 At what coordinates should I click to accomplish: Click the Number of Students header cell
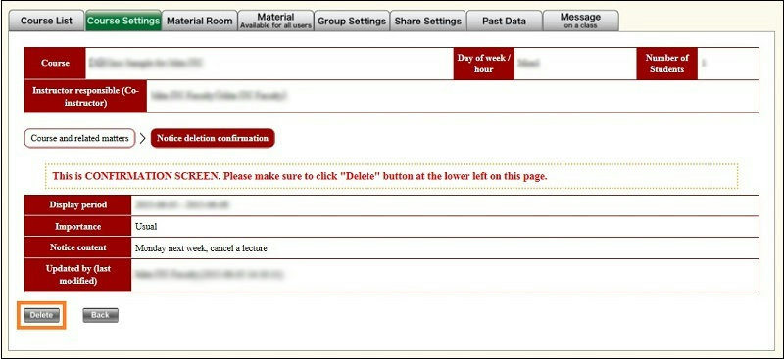point(667,64)
